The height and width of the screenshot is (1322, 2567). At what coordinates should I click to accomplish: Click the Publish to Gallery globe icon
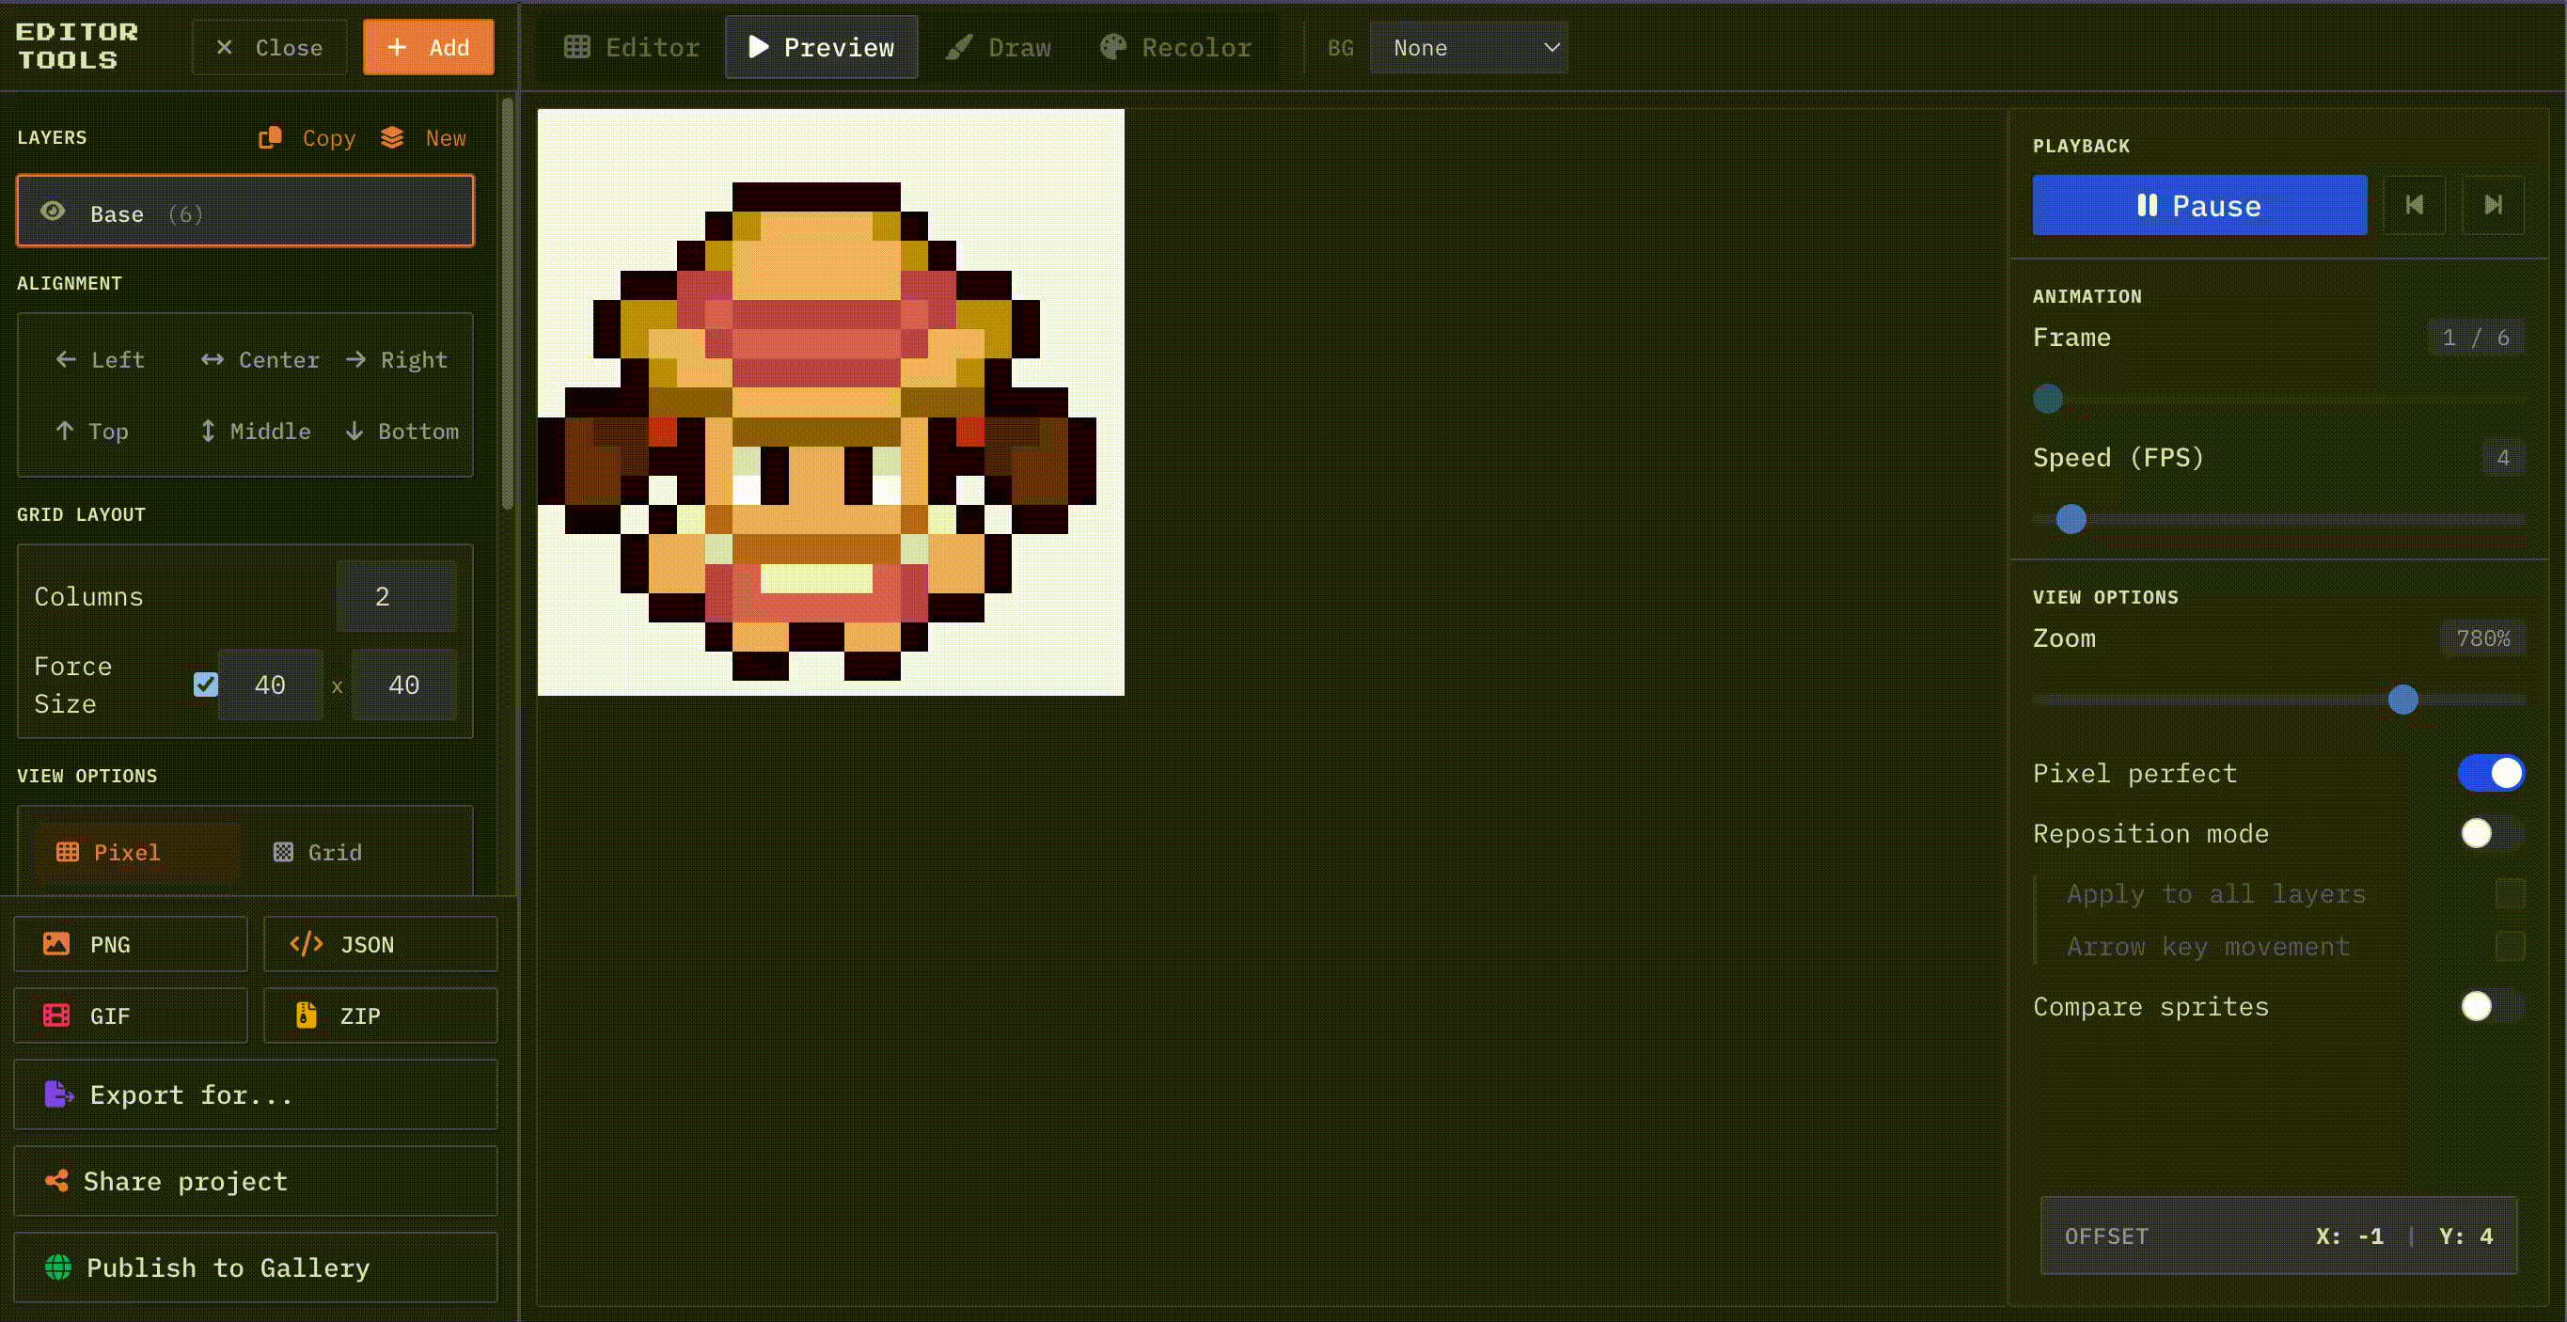[x=57, y=1267]
